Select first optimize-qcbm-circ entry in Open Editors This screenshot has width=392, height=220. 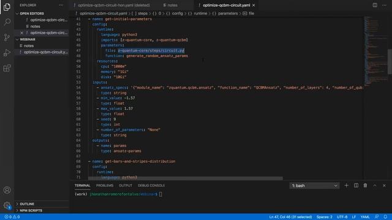[x=49, y=20]
